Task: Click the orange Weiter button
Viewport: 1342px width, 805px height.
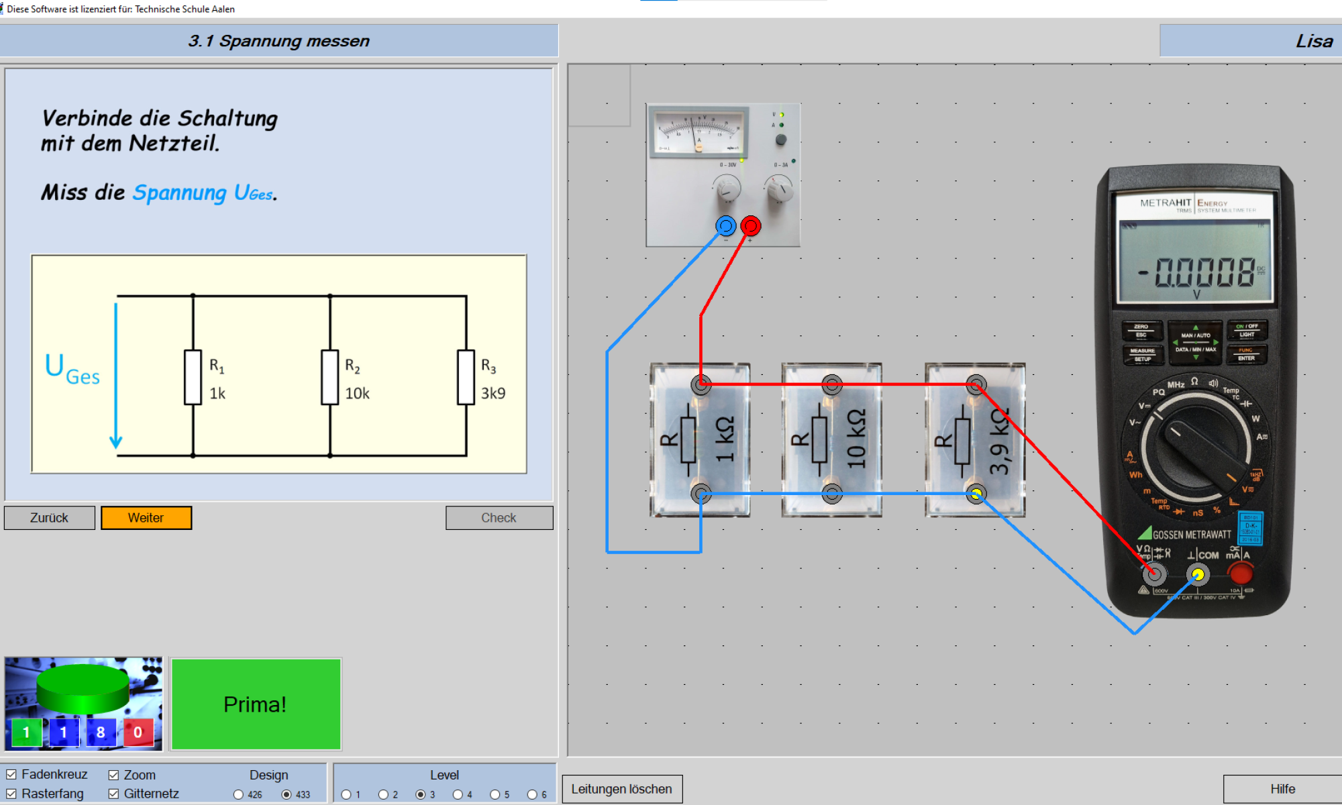Action: coord(146,518)
